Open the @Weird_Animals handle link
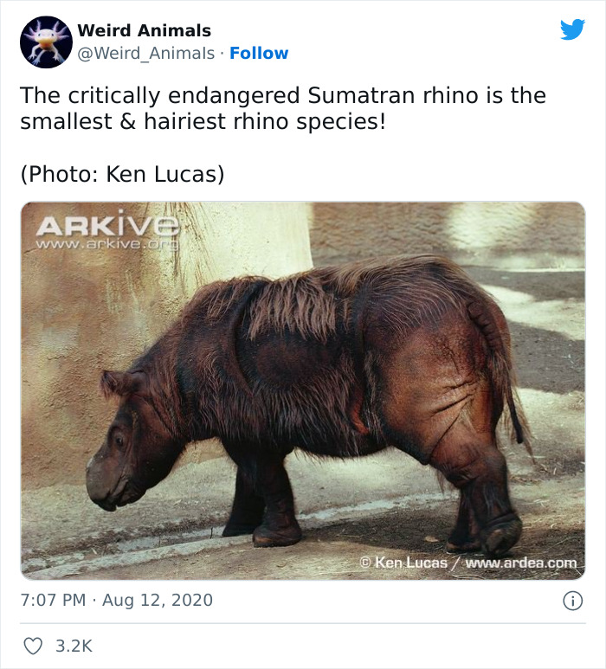This screenshot has height=669, width=606. click(146, 54)
